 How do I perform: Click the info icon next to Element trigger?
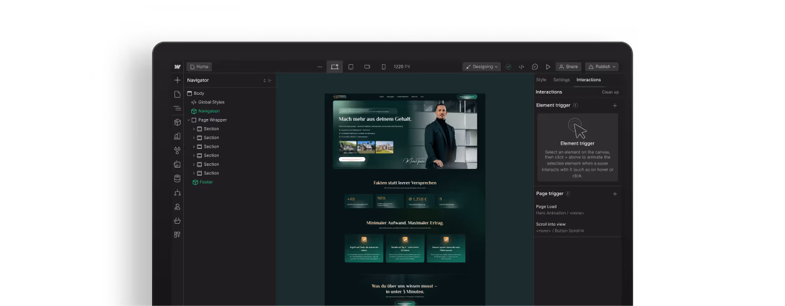pyautogui.click(x=575, y=105)
